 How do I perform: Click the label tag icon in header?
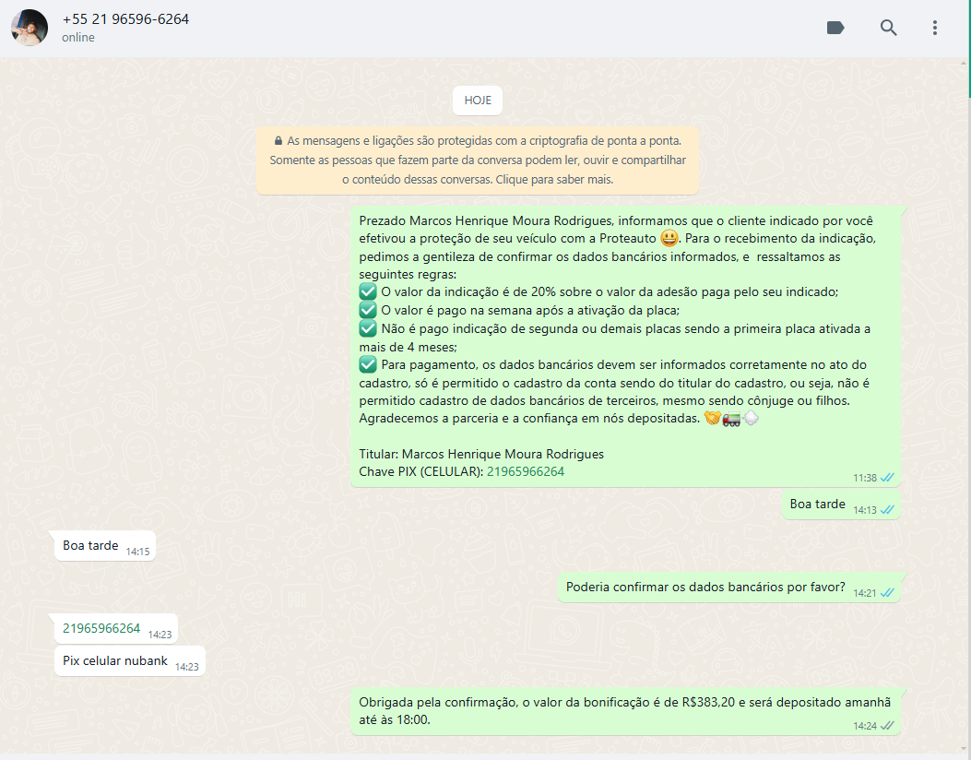[x=835, y=28]
